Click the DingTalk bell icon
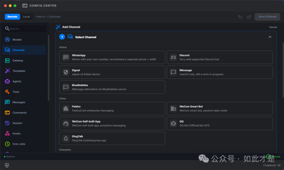Screen dimensions: 284x170 coord(66,138)
